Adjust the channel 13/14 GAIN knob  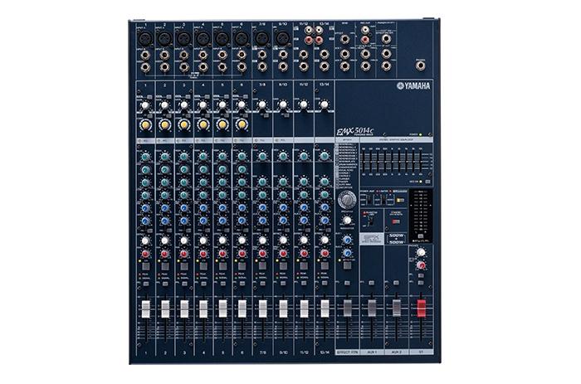click(325, 105)
